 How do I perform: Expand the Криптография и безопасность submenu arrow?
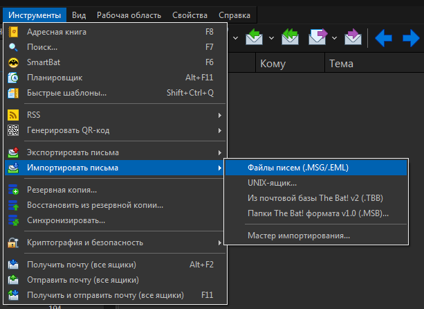tap(220, 242)
